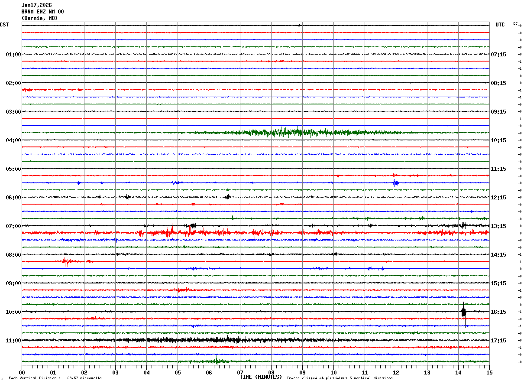Click the Jan17,2026 date header
Viewport: 524px width, 384px height.
click(x=36, y=5)
